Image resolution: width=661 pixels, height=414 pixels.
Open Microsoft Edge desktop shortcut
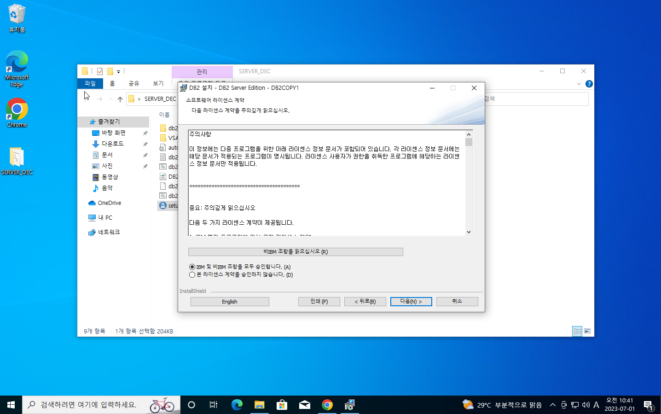click(17, 69)
